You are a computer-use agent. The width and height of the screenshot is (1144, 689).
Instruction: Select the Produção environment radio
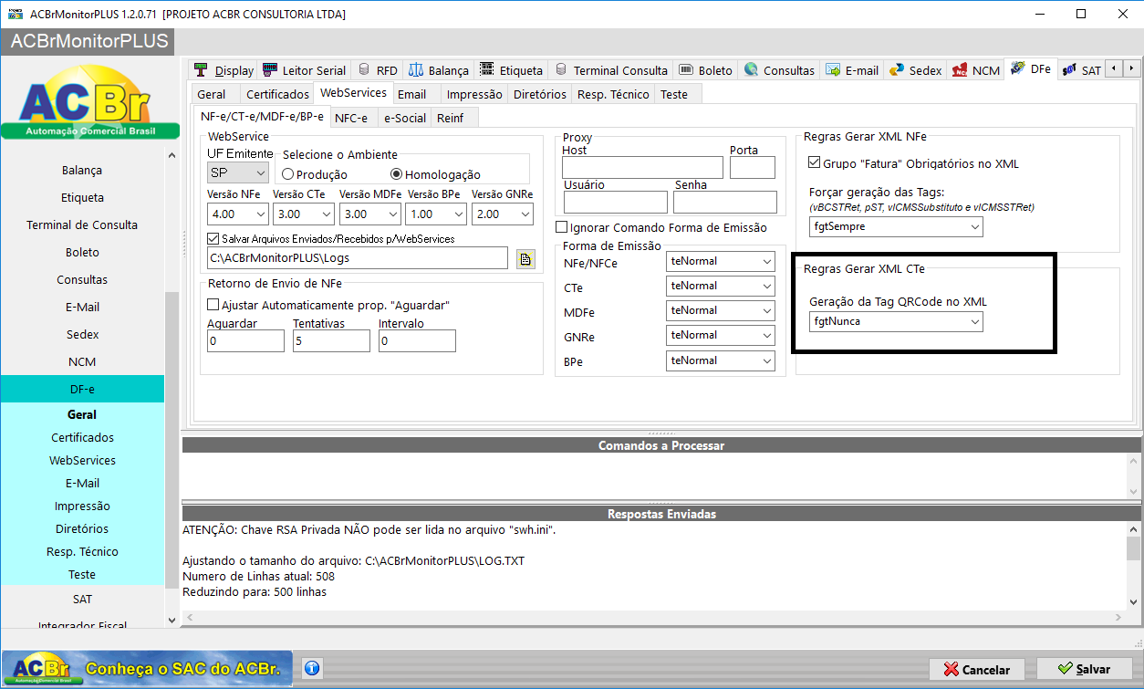pos(287,174)
